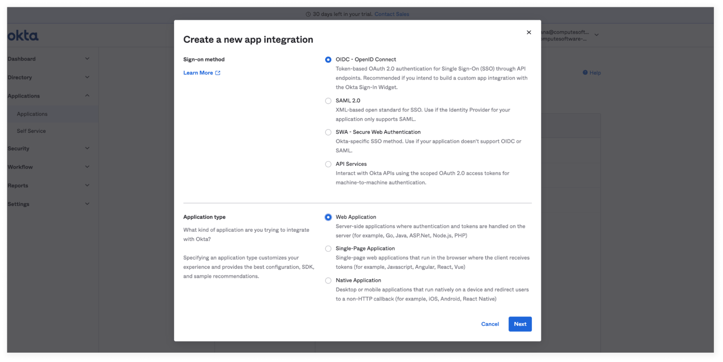This screenshot has width=723, height=362.
Task: Select the OIDC - OpenID Connect radio button
Action: pyautogui.click(x=328, y=60)
